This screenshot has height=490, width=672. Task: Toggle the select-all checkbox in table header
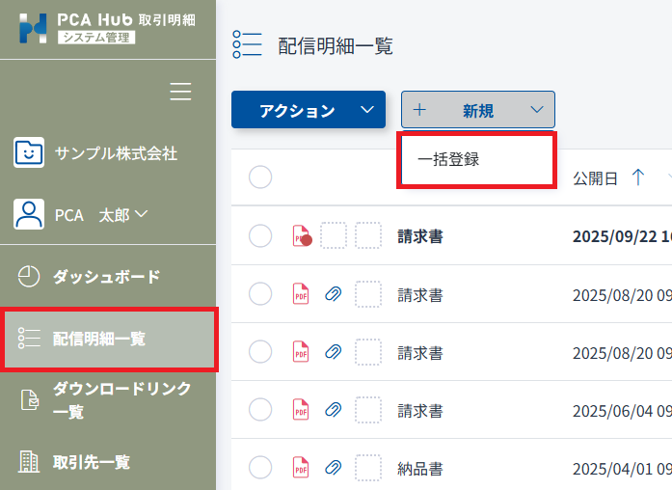click(x=260, y=177)
